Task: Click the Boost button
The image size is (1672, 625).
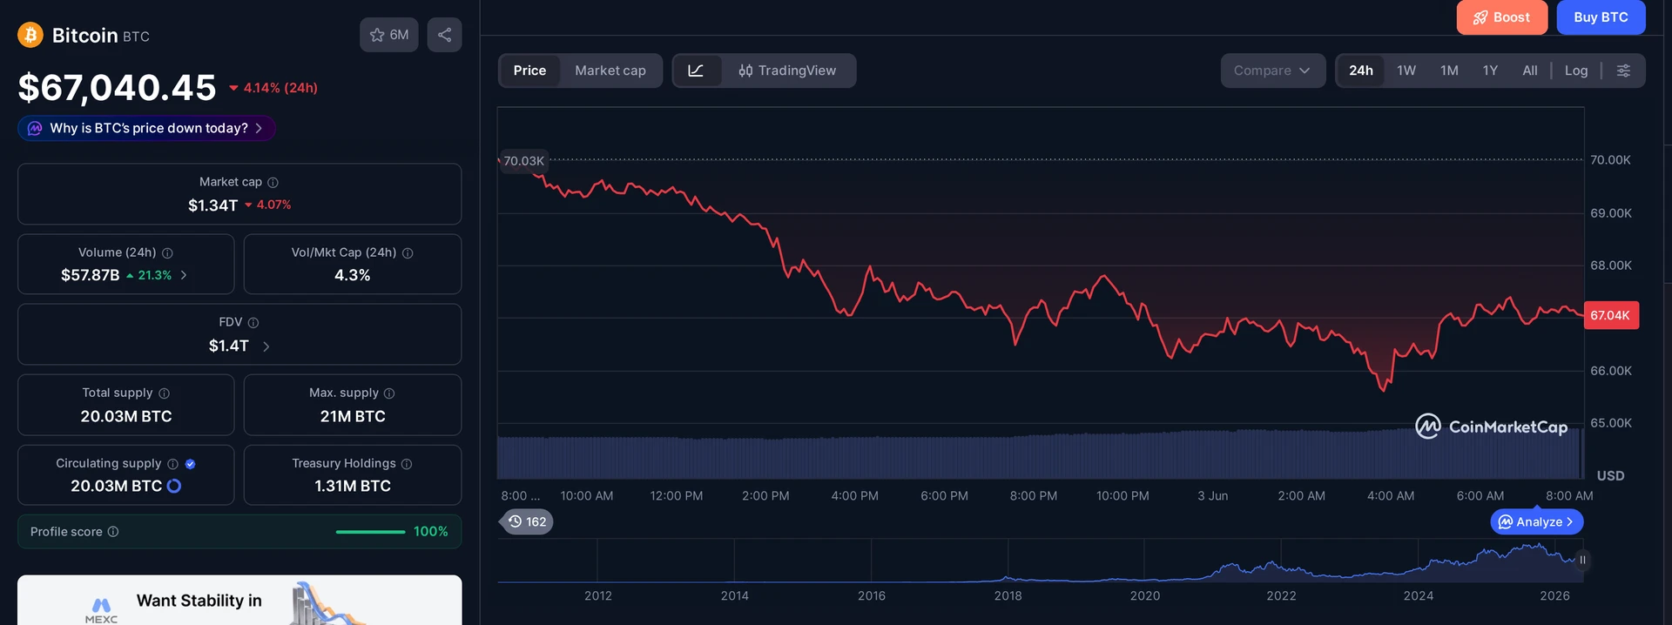Action: 1502,17
